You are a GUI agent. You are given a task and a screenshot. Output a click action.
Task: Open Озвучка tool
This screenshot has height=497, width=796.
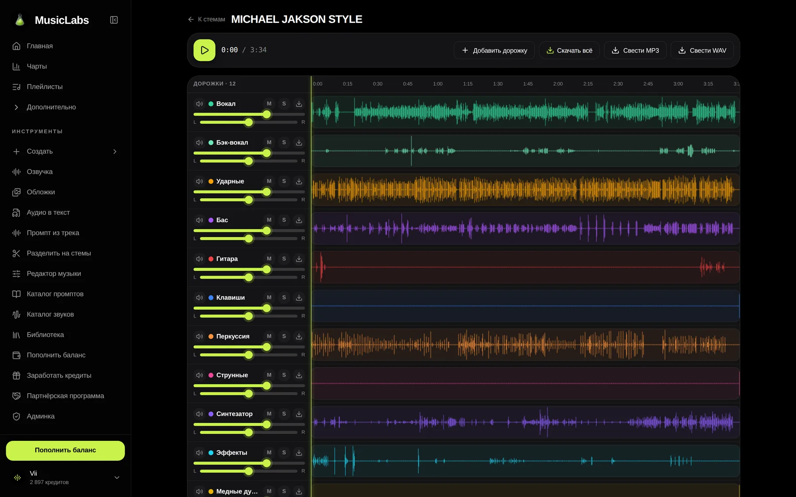[65, 172]
